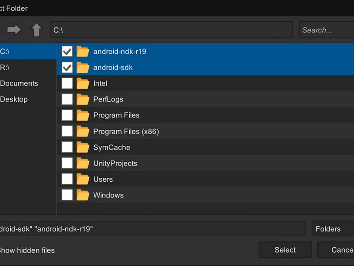Go up one directory level arrow
Viewport: 354px width, 266px height.
coord(36,30)
